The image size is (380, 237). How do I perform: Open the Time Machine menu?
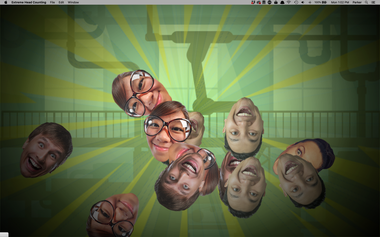pyautogui.click(x=296, y=2)
